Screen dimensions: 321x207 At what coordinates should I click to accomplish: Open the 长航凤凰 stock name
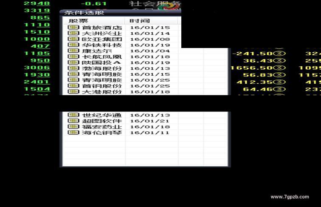click(102, 57)
